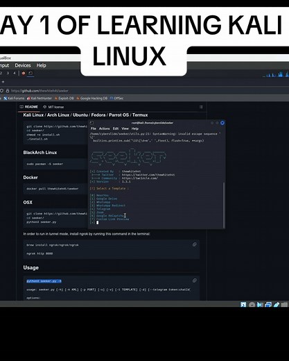Open the terminal View menu

pos(125,128)
